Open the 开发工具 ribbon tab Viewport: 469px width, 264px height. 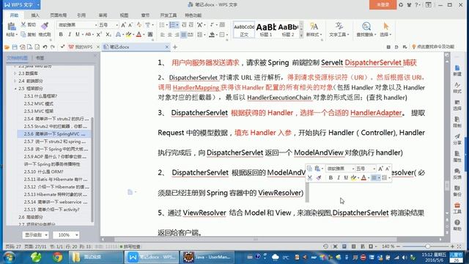(168, 15)
